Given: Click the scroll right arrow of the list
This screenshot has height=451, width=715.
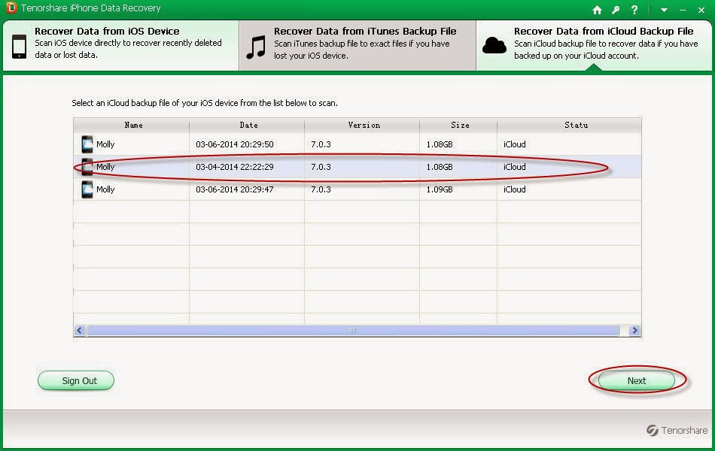Looking at the screenshot, I should (634, 330).
